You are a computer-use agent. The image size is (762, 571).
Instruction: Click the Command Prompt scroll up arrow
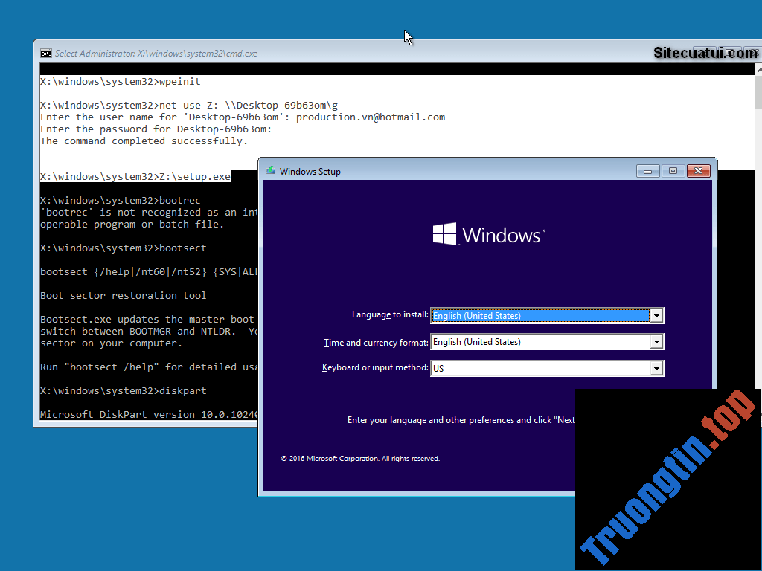point(757,69)
